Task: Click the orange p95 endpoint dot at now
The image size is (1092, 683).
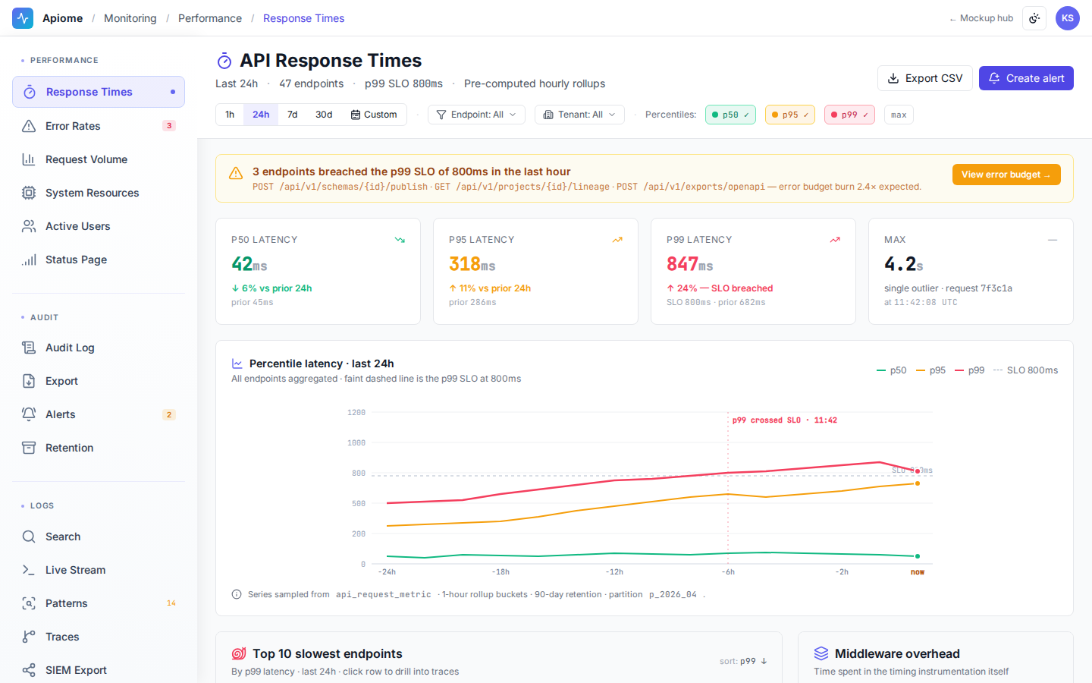Action: click(918, 483)
